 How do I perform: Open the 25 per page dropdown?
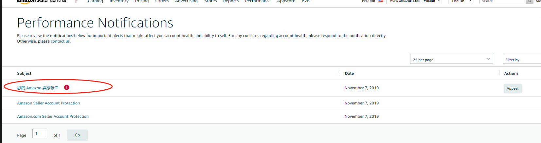(451, 59)
